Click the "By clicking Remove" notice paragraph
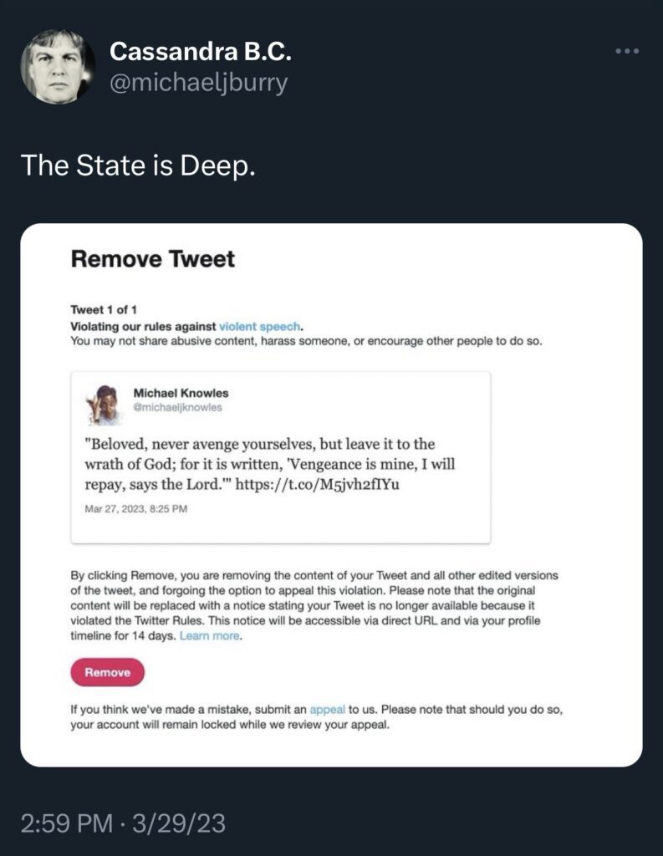This screenshot has width=663, height=856. 314,606
